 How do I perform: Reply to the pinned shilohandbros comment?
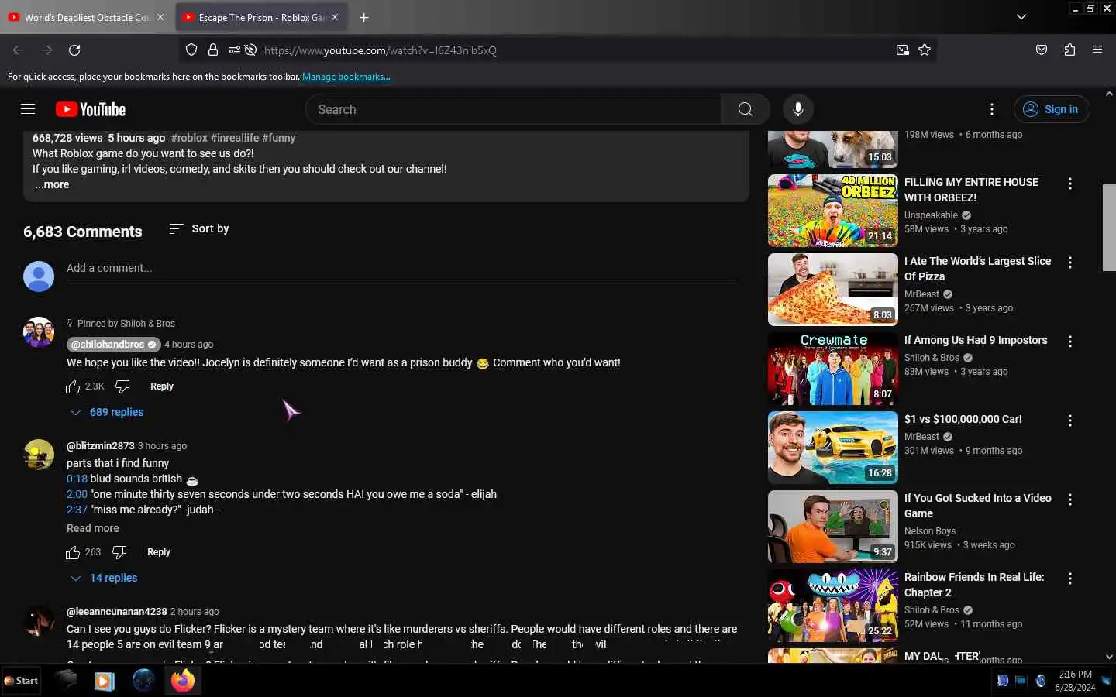(162, 386)
